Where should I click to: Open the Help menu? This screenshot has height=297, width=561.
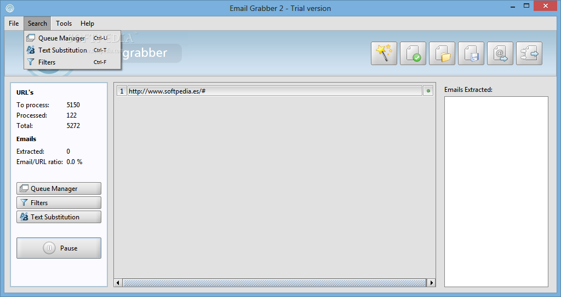[x=87, y=23]
